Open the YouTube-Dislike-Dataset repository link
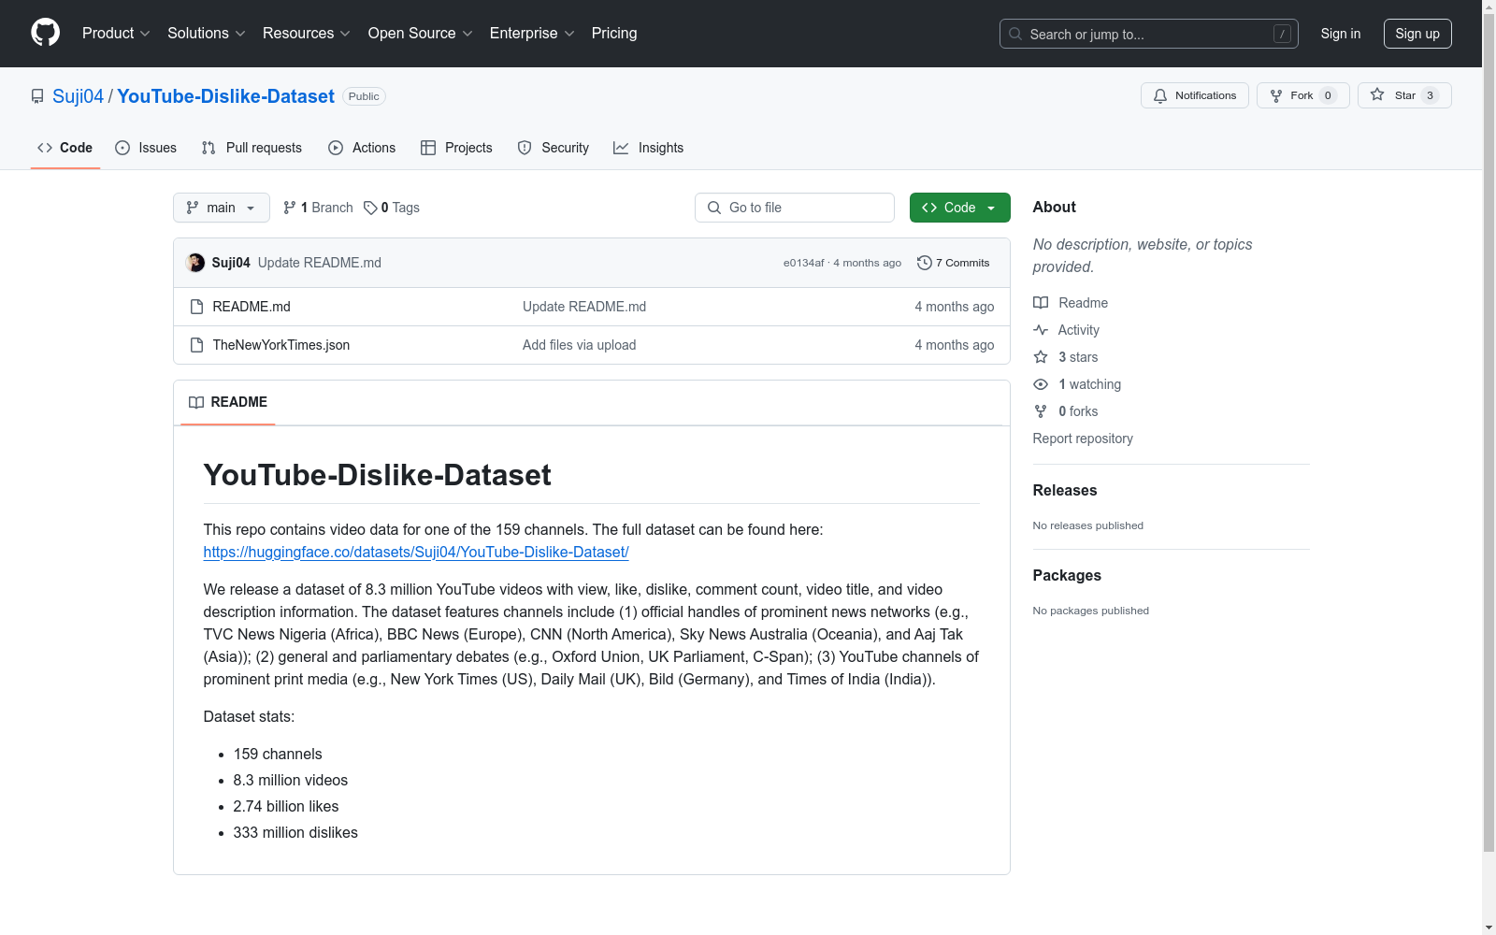The image size is (1496, 935). click(225, 96)
